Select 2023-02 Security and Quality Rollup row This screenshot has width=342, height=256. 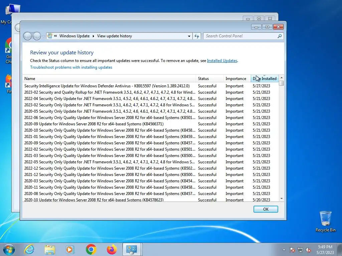click(x=151, y=92)
